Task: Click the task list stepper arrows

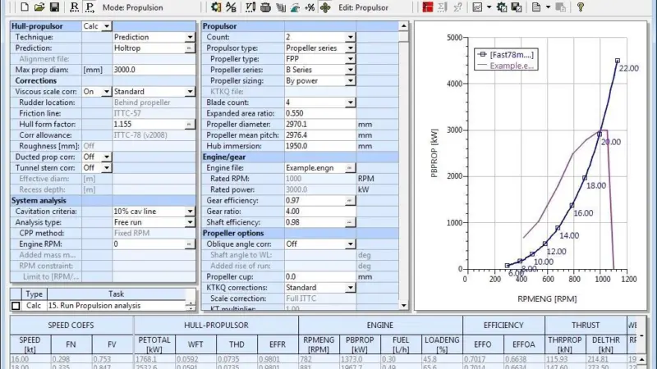Action: click(x=191, y=306)
